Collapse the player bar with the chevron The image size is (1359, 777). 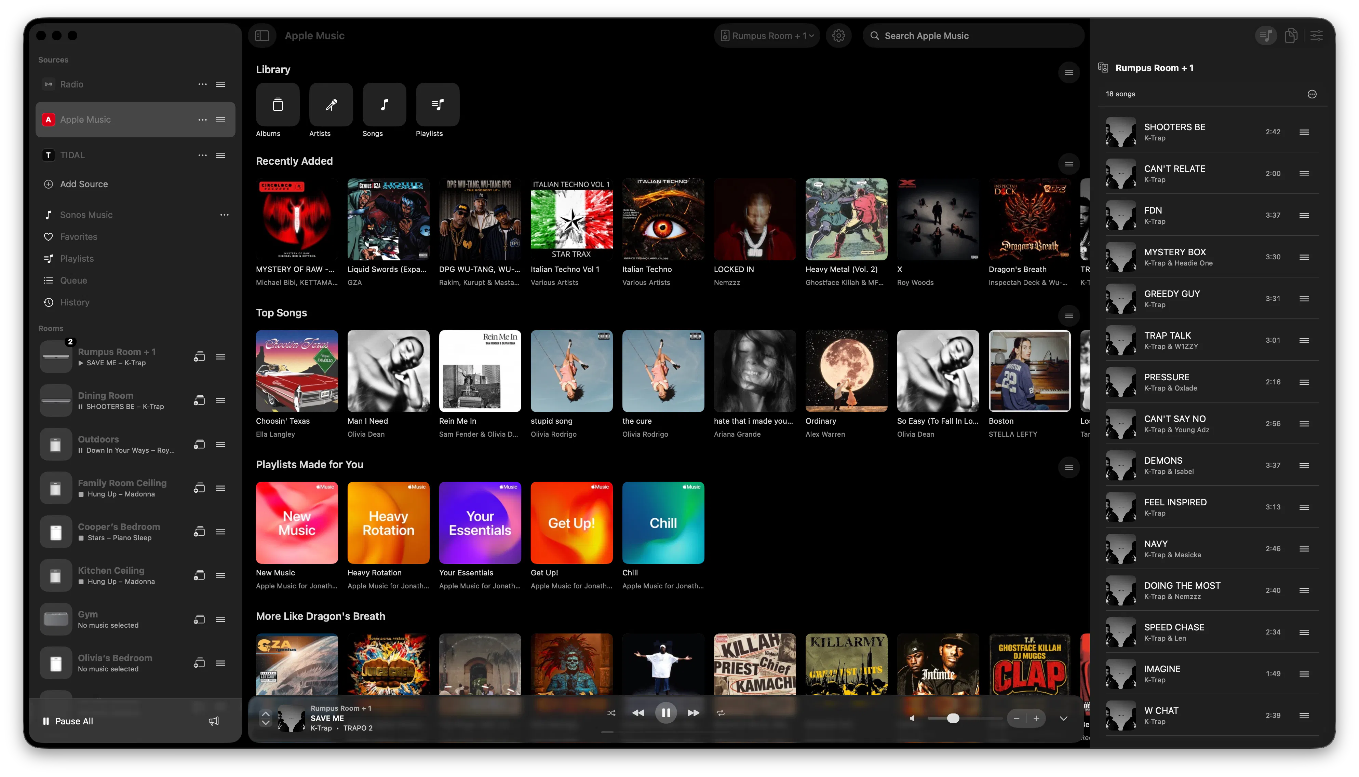(x=1063, y=718)
